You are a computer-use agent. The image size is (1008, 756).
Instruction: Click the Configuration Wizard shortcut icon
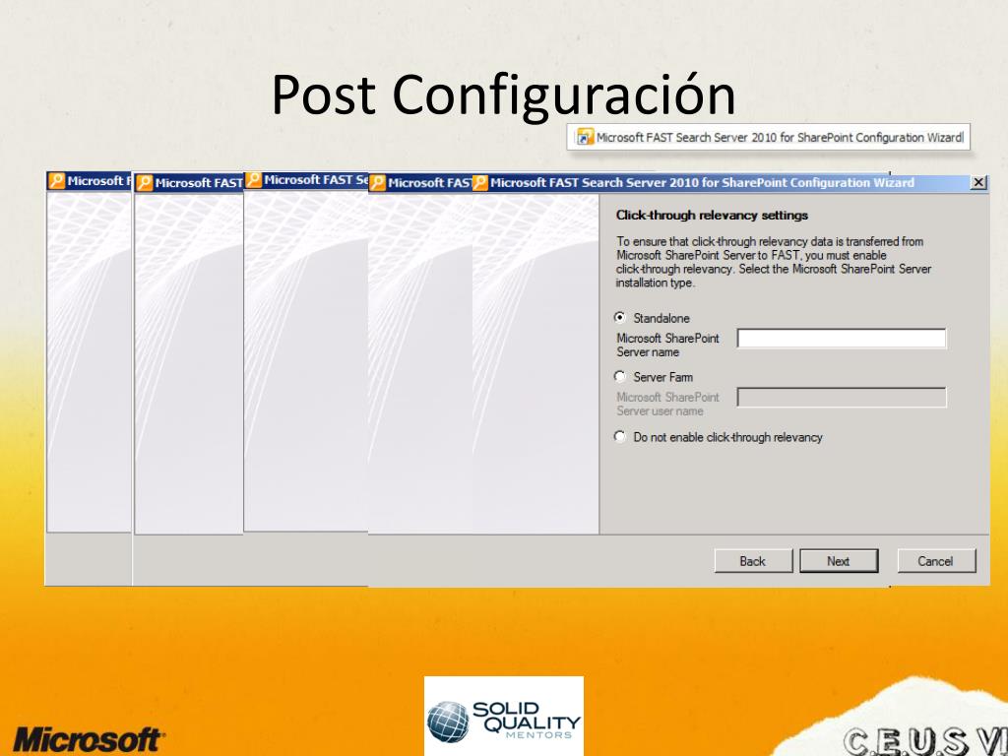coord(585,137)
